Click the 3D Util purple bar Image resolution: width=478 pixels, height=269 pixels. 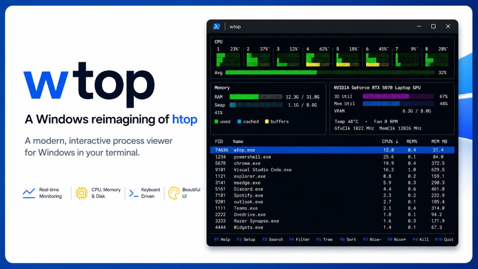coord(398,96)
